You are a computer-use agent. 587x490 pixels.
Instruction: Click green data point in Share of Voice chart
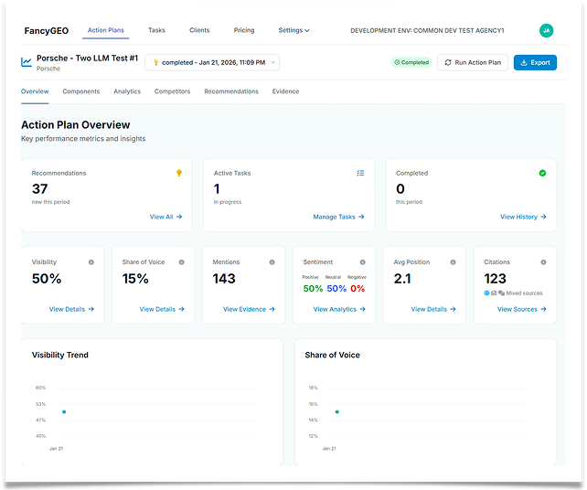click(336, 411)
